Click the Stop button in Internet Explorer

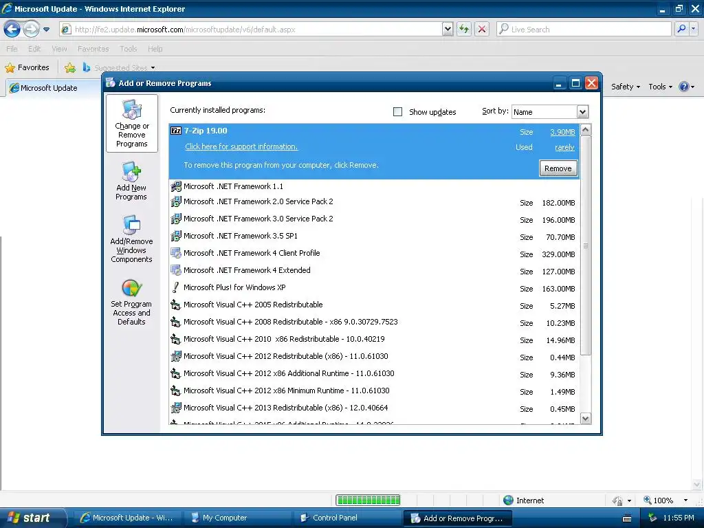482,29
